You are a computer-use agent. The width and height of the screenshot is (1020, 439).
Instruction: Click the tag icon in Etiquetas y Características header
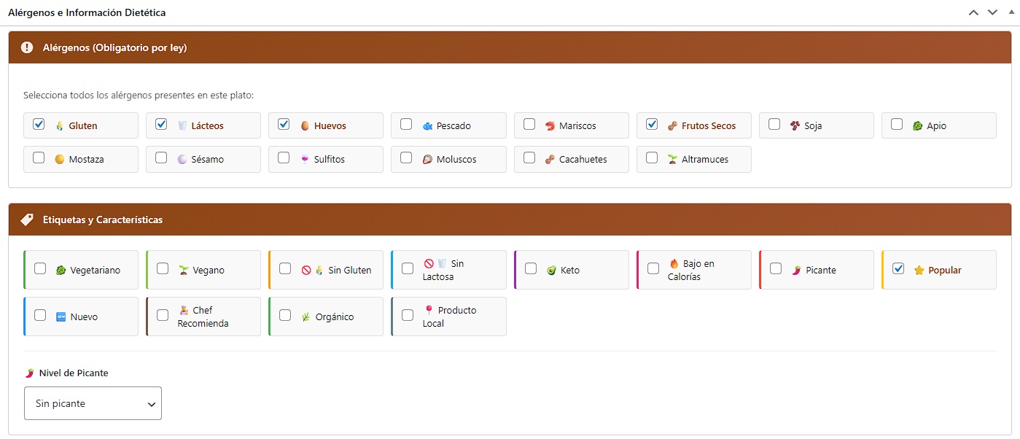26,219
